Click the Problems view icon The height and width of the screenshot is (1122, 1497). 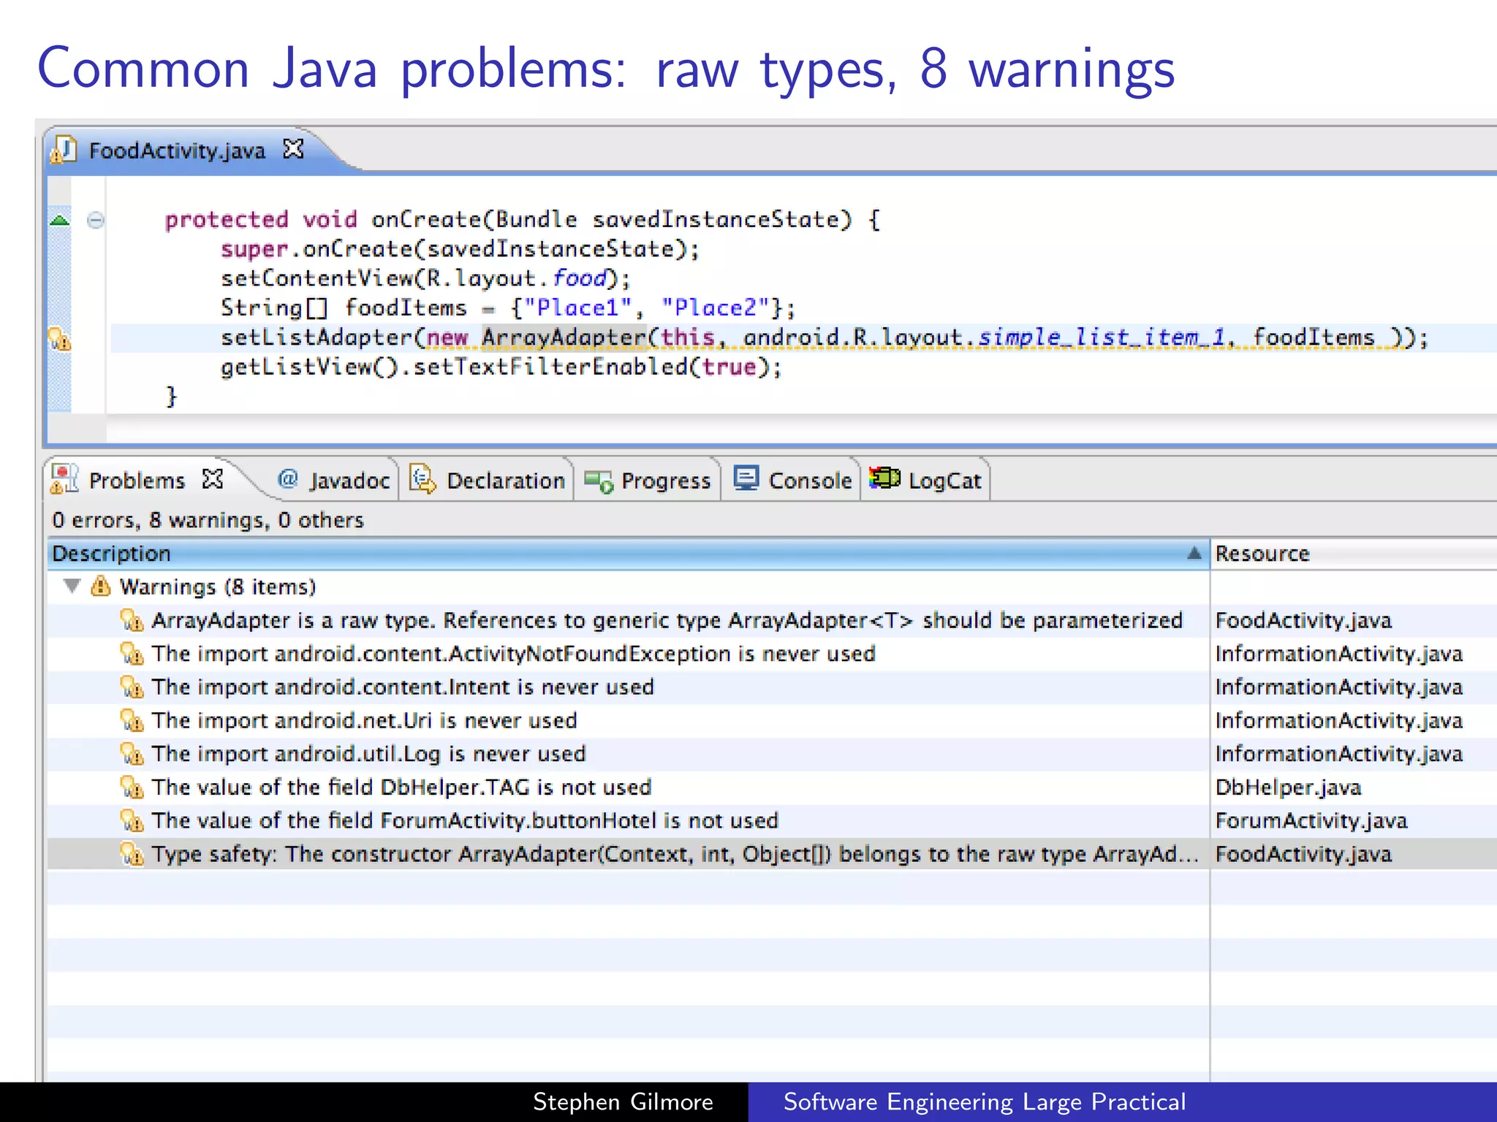pos(64,479)
